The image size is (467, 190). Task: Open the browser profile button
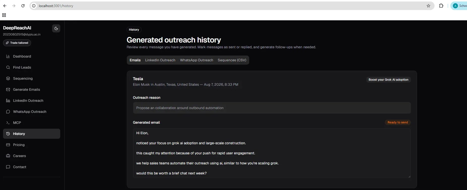tap(459, 6)
